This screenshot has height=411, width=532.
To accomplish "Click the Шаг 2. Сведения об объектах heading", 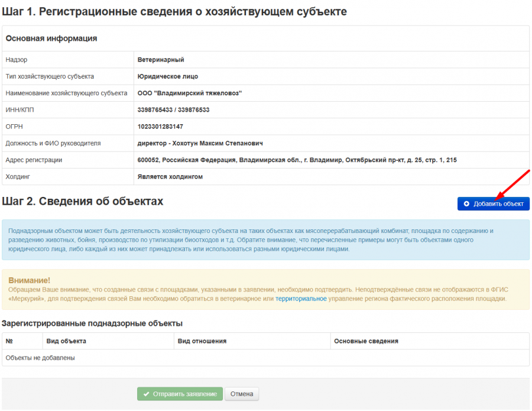I will 82,202.
